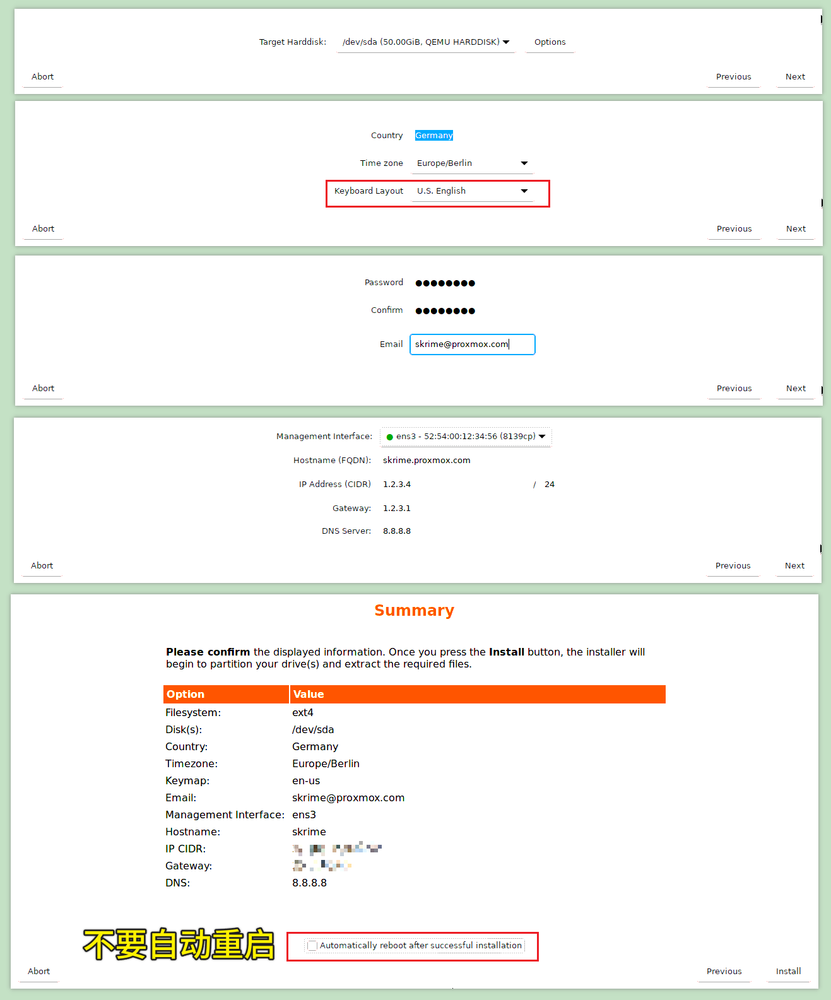This screenshot has height=1000, width=831.
Task: Focus the Email input field
Action: click(472, 344)
